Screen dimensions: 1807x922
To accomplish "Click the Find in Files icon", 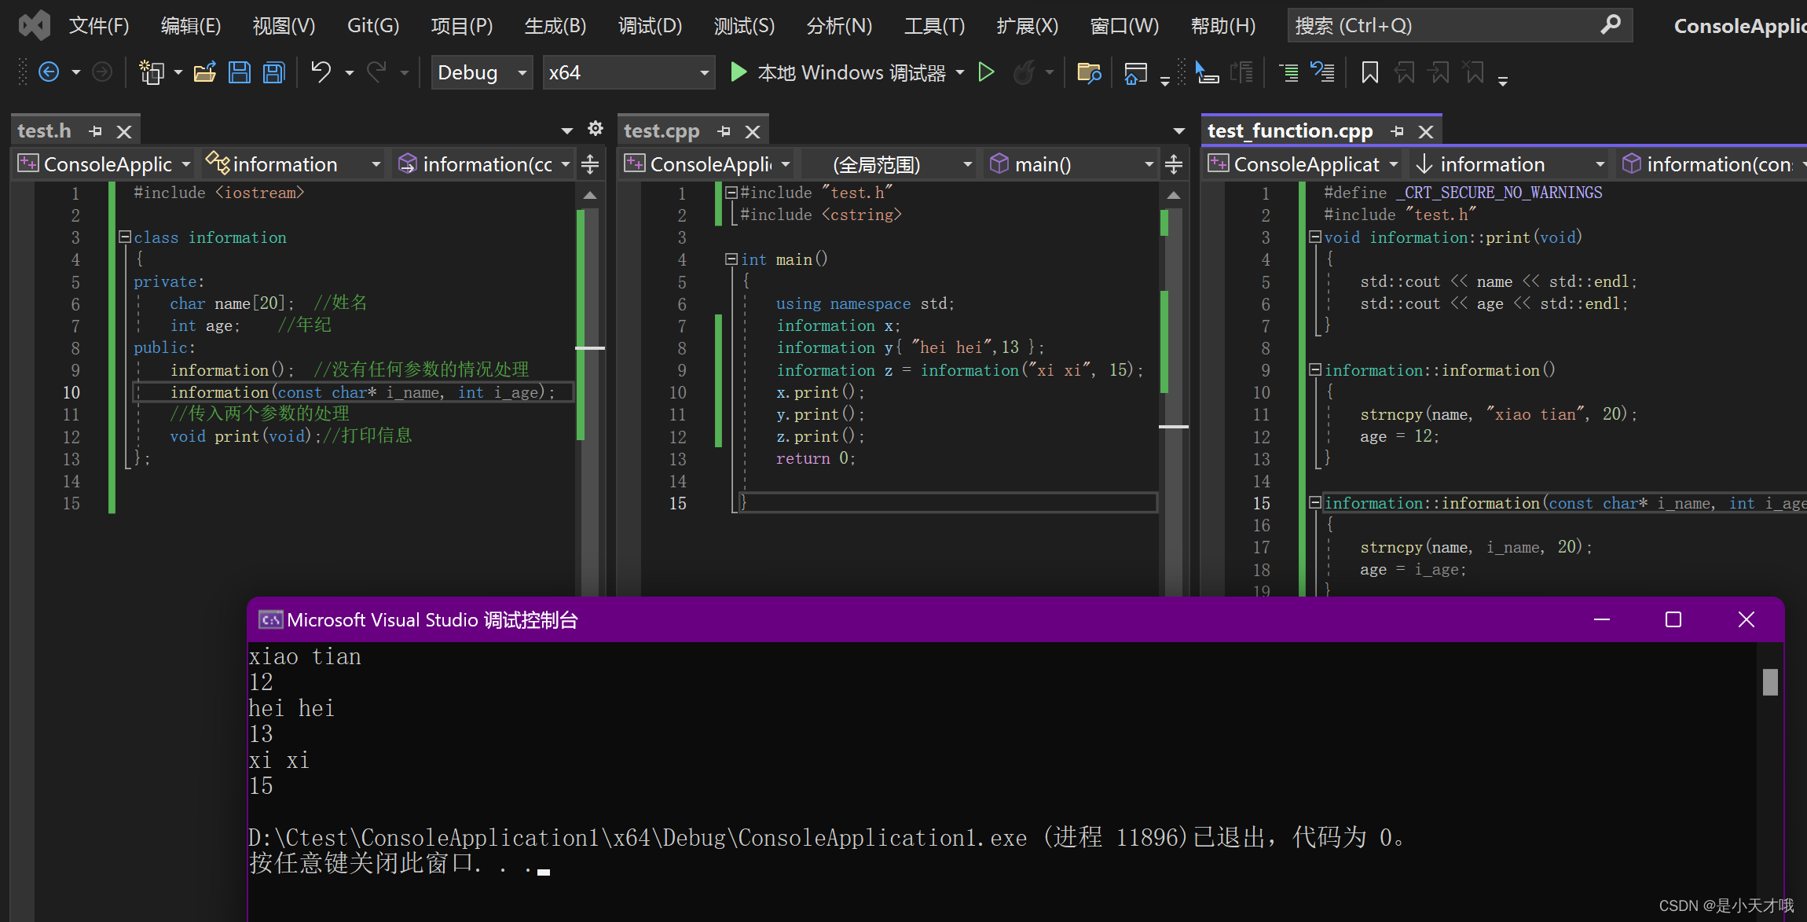I will pos(1088,72).
